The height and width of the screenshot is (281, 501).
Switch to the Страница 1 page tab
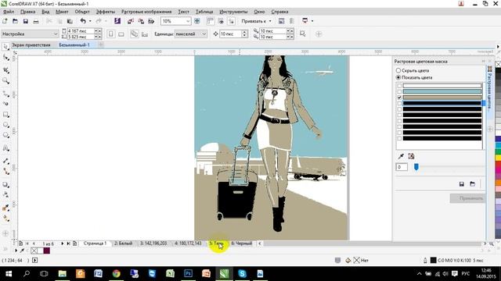coord(95,244)
